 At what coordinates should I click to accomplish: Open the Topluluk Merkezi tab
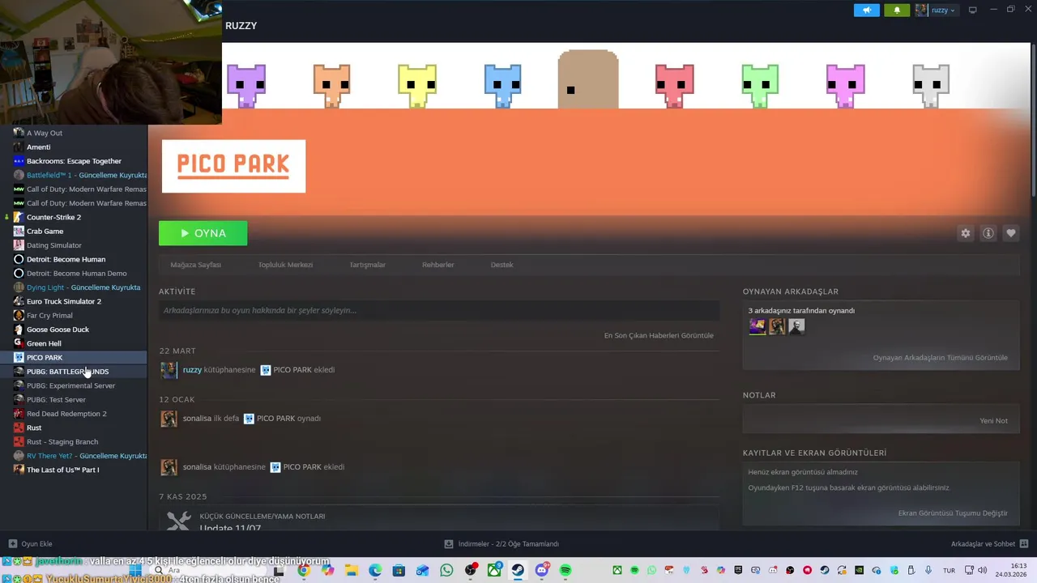(285, 265)
